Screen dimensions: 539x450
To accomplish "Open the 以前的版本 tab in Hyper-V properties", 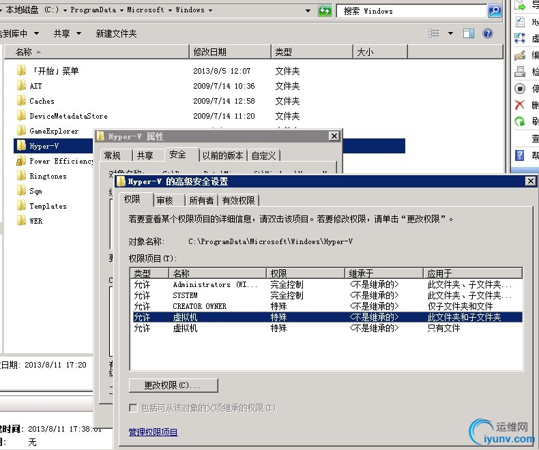I will tap(222, 155).
